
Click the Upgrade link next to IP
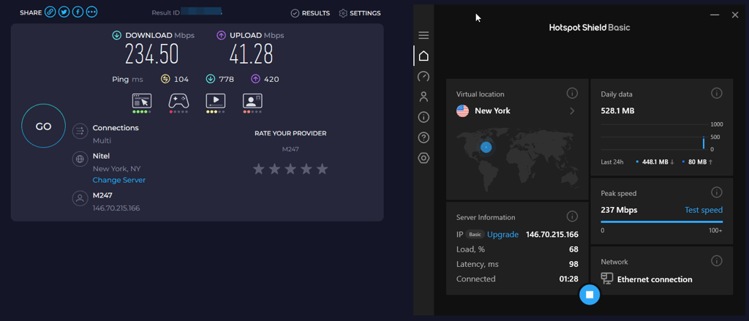point(503,235)
